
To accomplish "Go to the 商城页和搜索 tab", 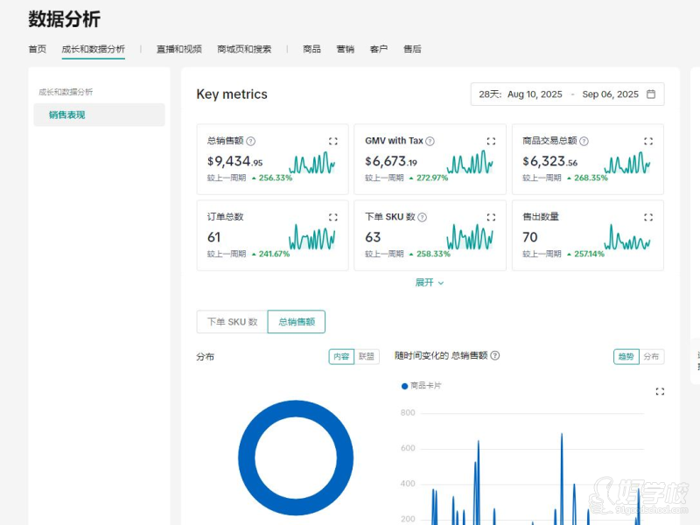I will [x=244, y=49].
